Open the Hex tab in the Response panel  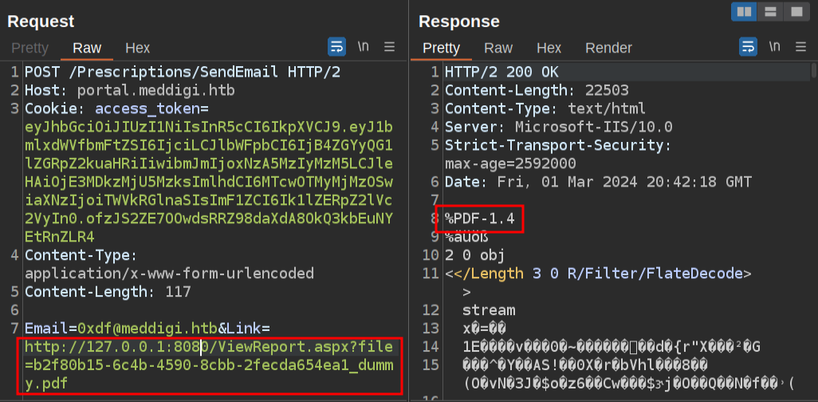[549, 48]
